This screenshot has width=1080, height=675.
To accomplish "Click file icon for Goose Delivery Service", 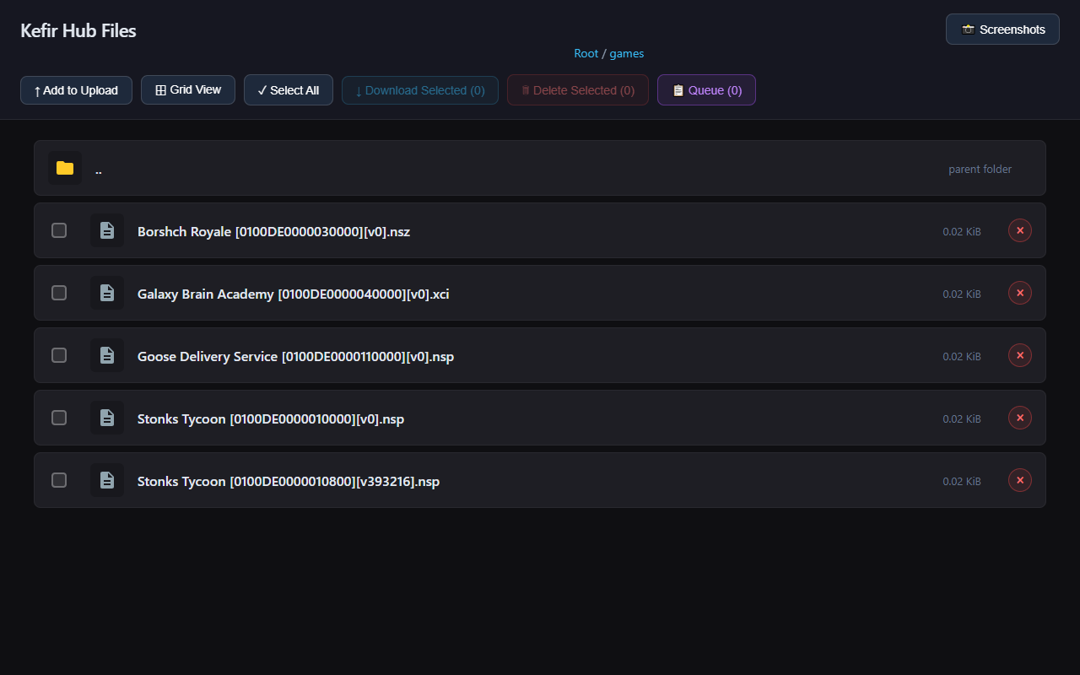I will pyautogui.click(x=107, y=355).
